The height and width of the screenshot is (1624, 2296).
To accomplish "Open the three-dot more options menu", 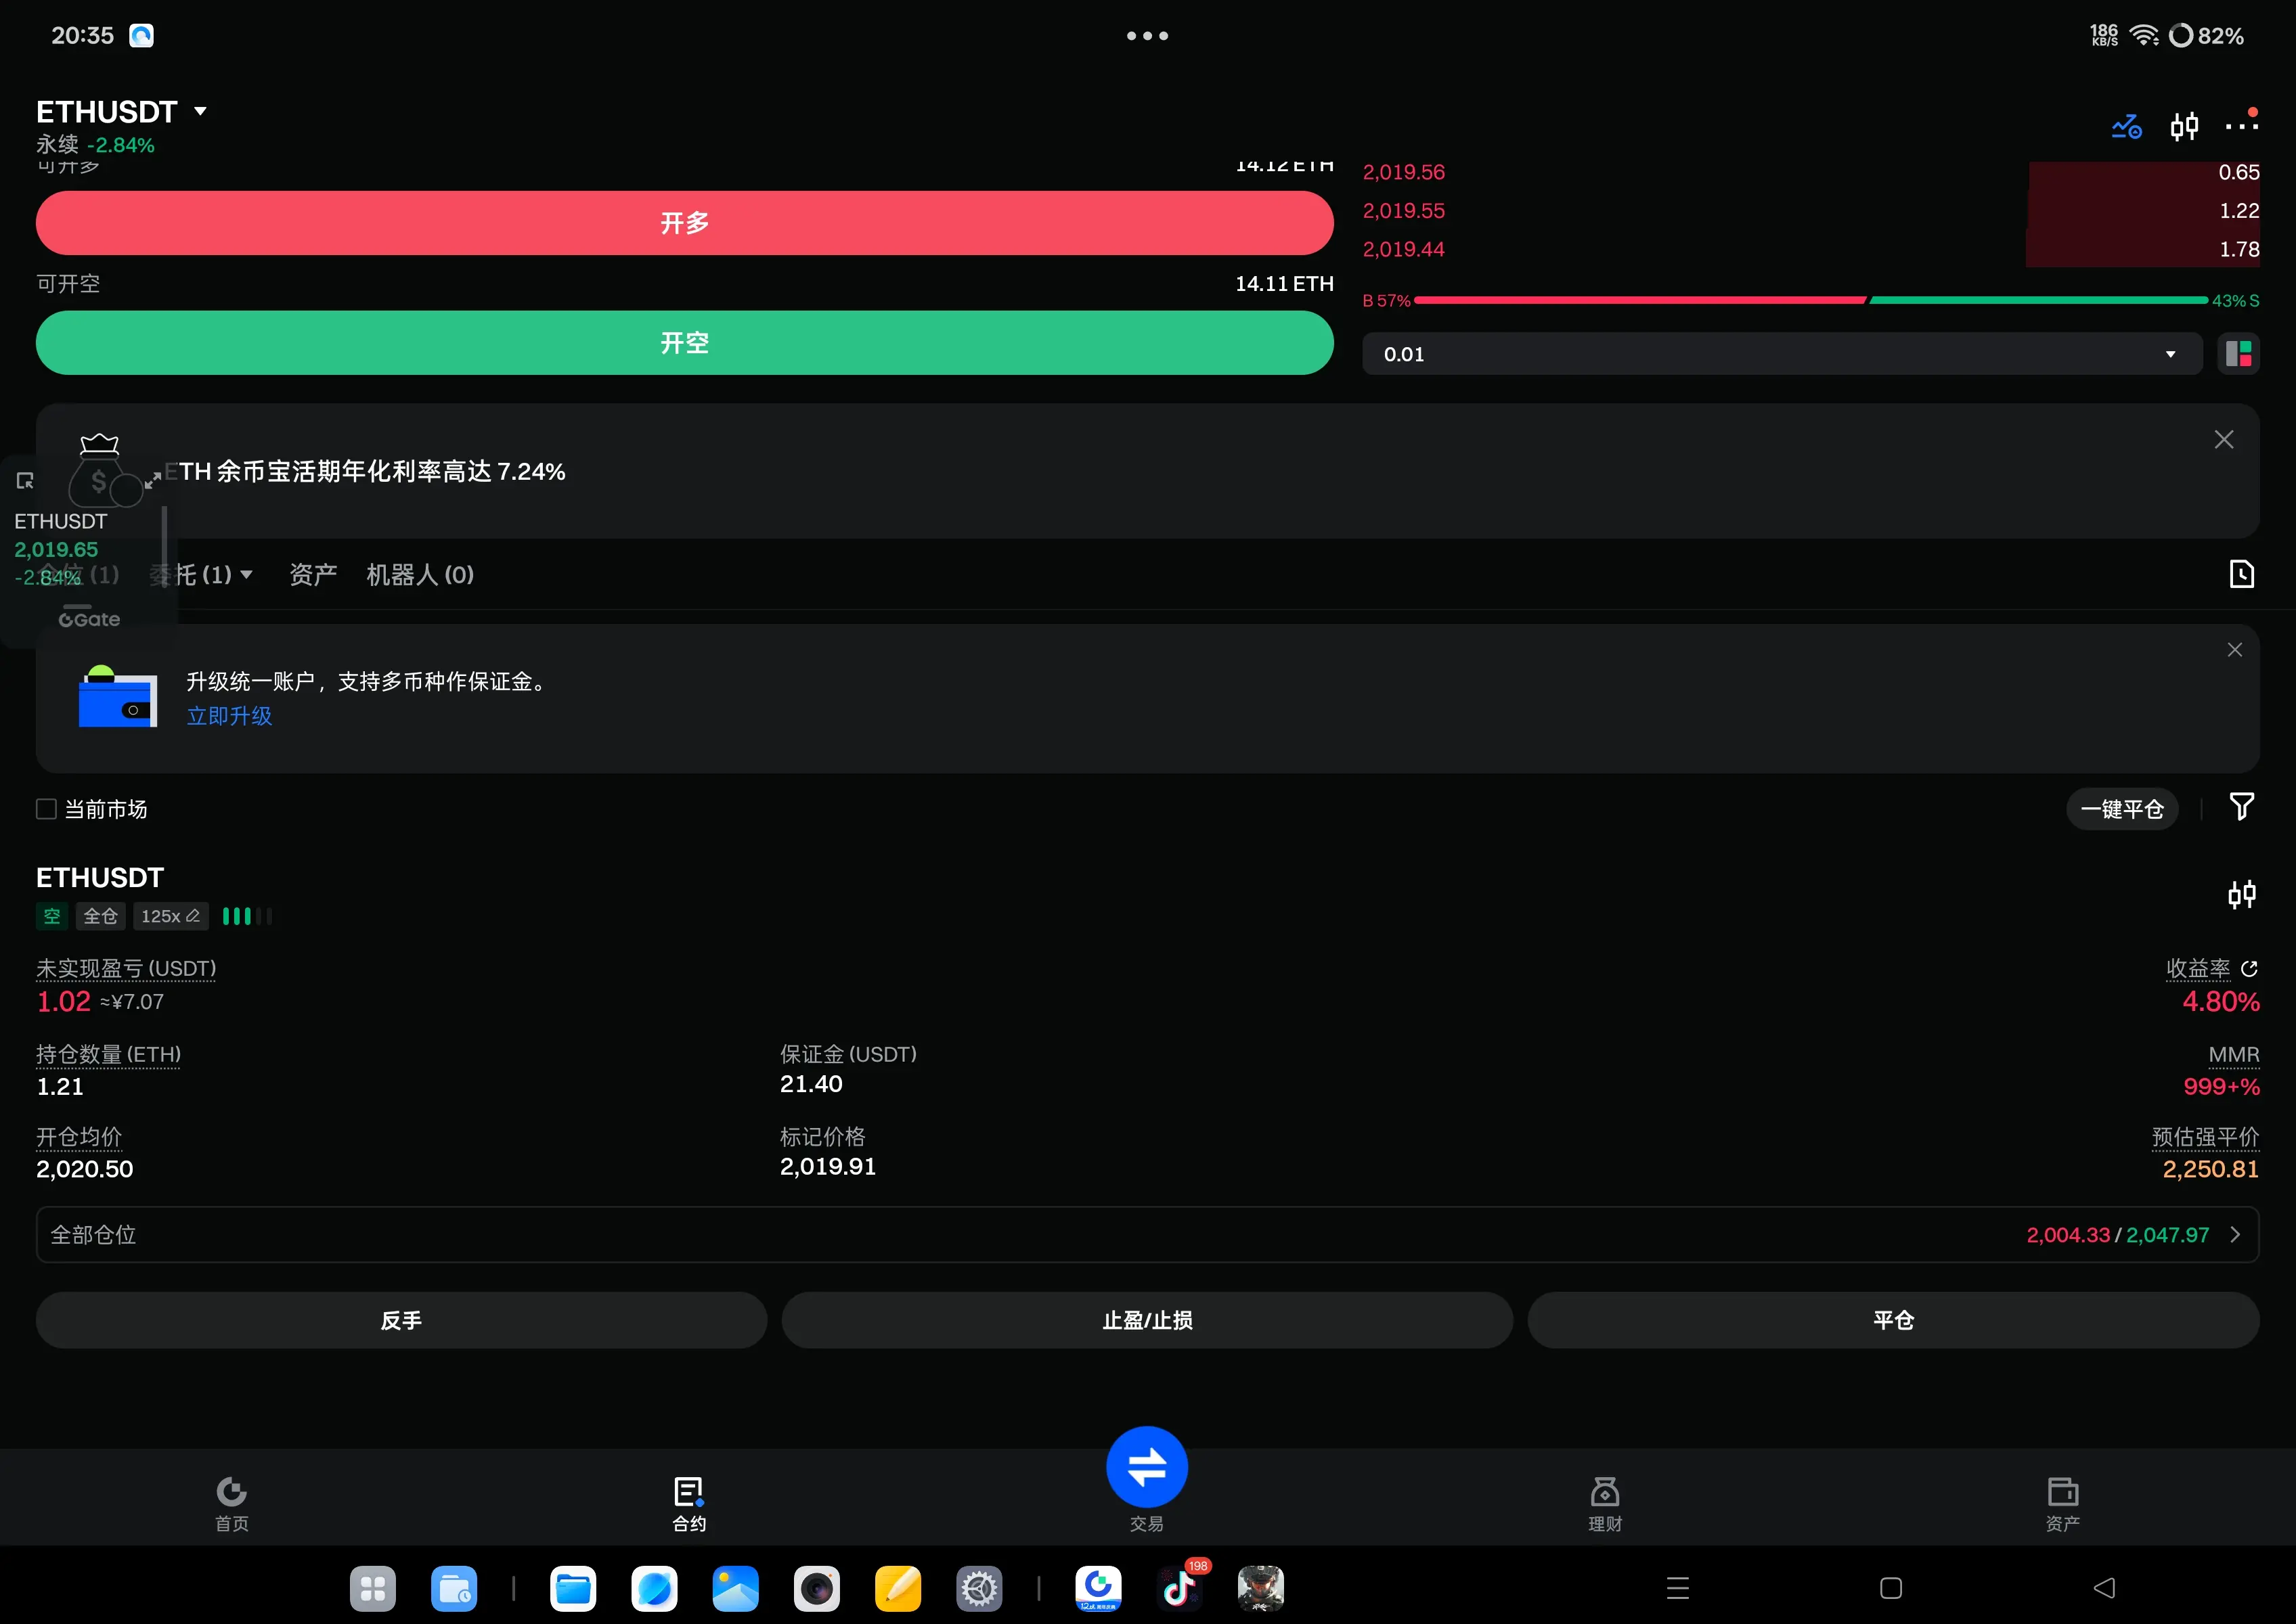I will pos(2241,126).
